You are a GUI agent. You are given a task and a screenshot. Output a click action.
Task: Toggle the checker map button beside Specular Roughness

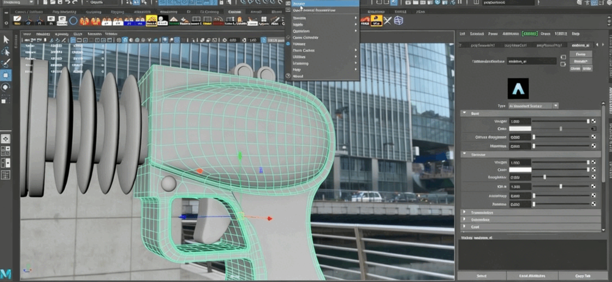click(x=593, y=177)
